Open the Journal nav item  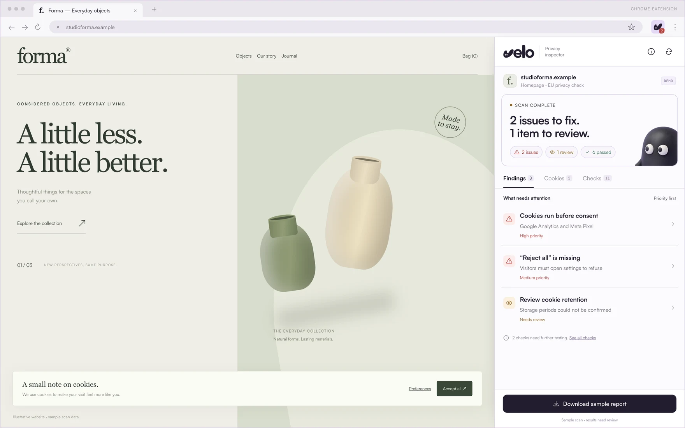pyautogui.click(x=289, y=56)
